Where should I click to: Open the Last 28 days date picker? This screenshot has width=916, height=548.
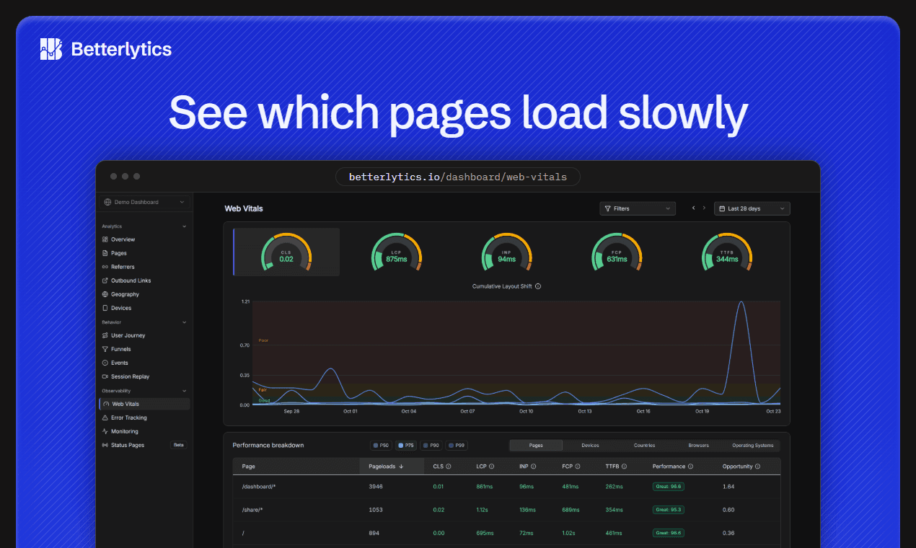click(x=752, y=208)
